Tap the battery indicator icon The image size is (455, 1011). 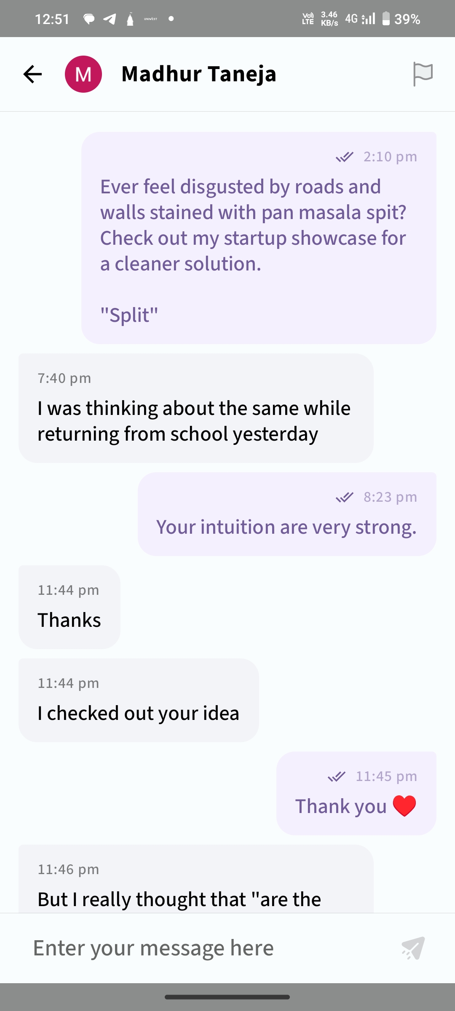click(385, 19)
